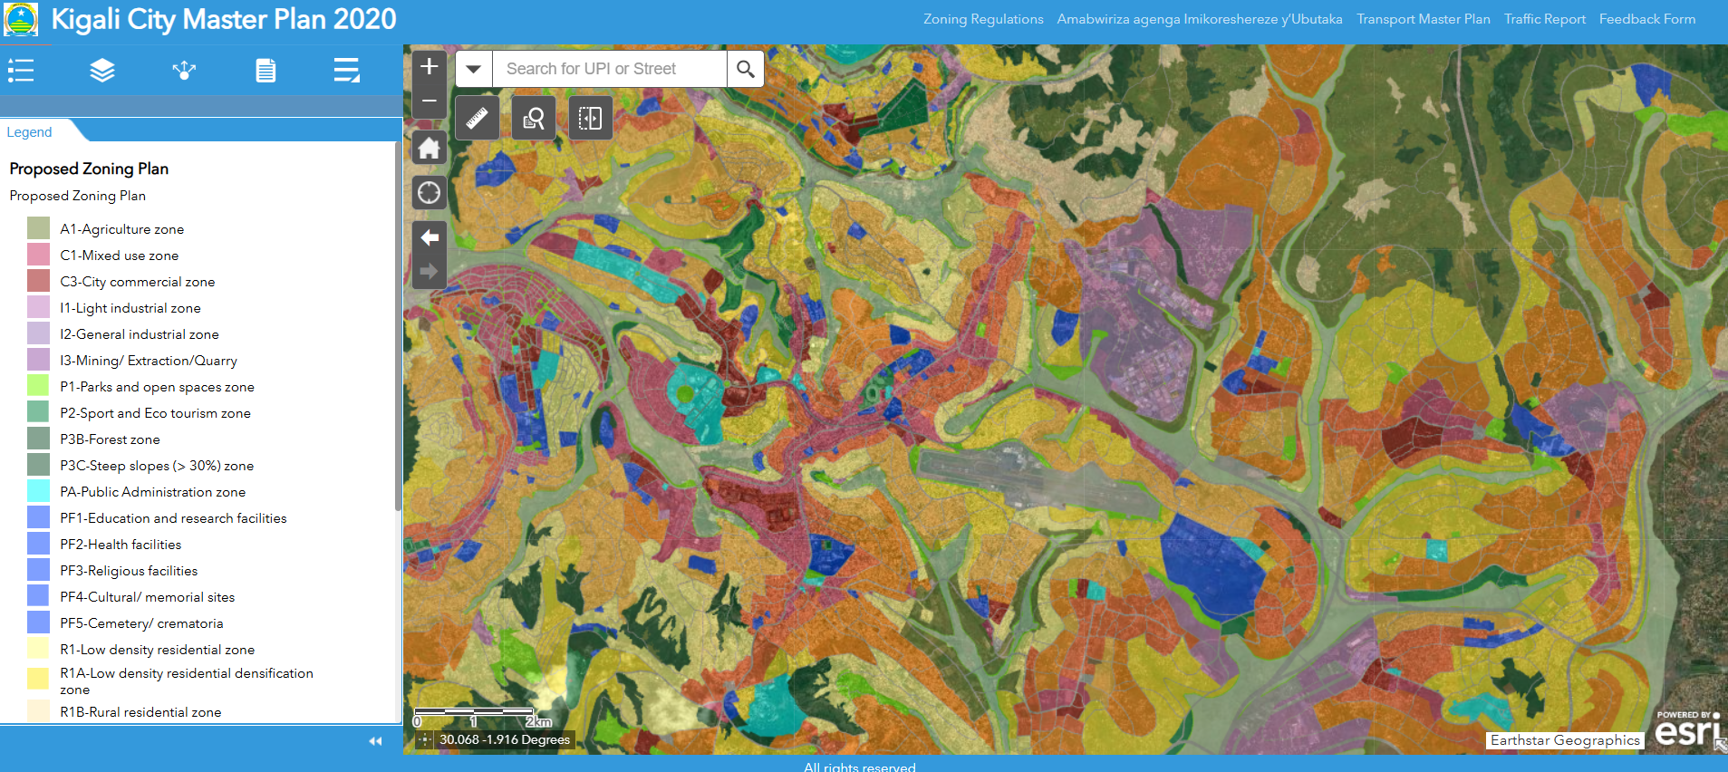The image size is (1728, 772).
Task: Open the parcel search query tool
Action: click(534, 118)
